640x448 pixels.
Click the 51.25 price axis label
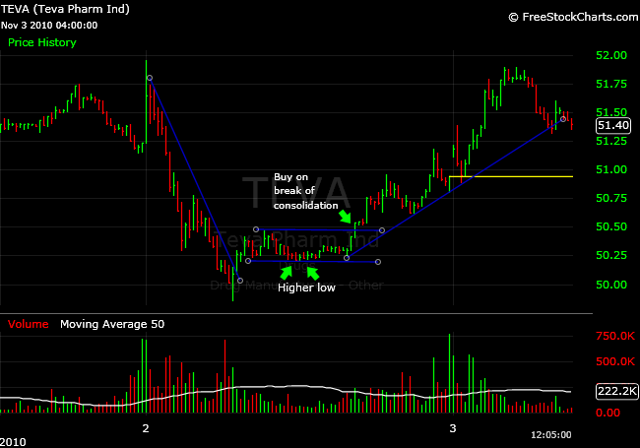pos(611,141)
